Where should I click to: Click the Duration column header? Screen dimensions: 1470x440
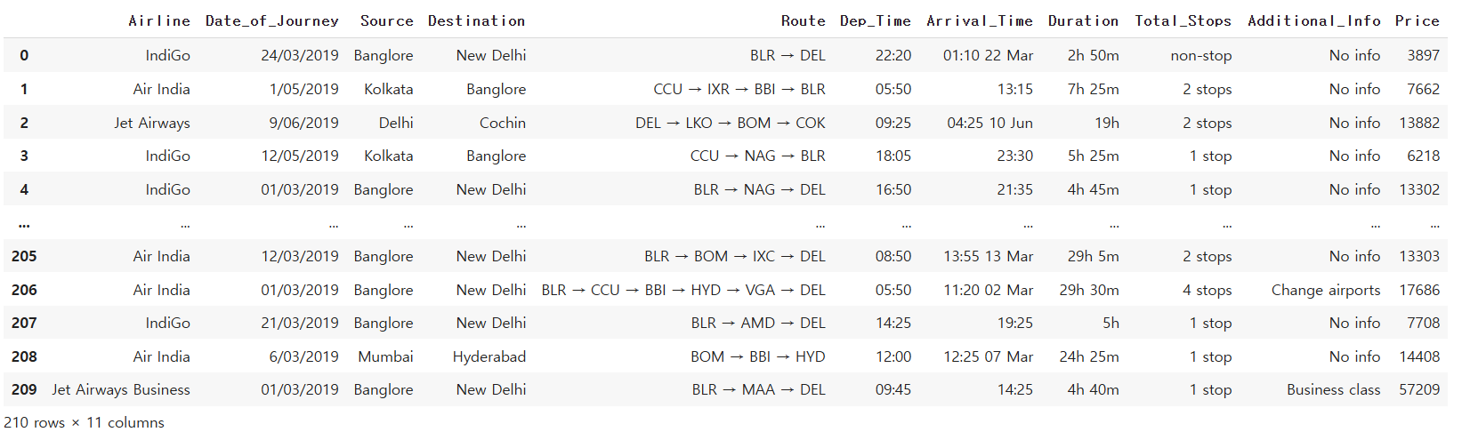(x=1084, y=20)
